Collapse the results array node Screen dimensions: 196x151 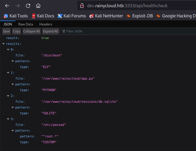click(x=3, y=44)
